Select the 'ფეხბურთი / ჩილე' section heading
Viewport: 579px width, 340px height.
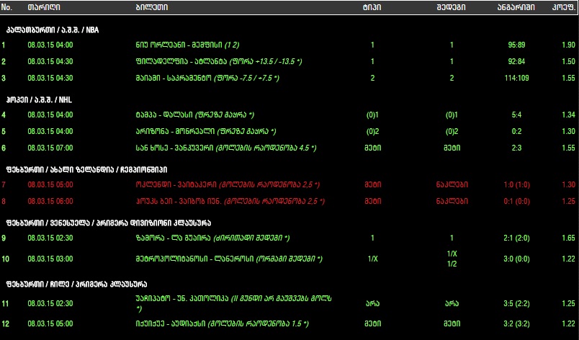point(76,284)
